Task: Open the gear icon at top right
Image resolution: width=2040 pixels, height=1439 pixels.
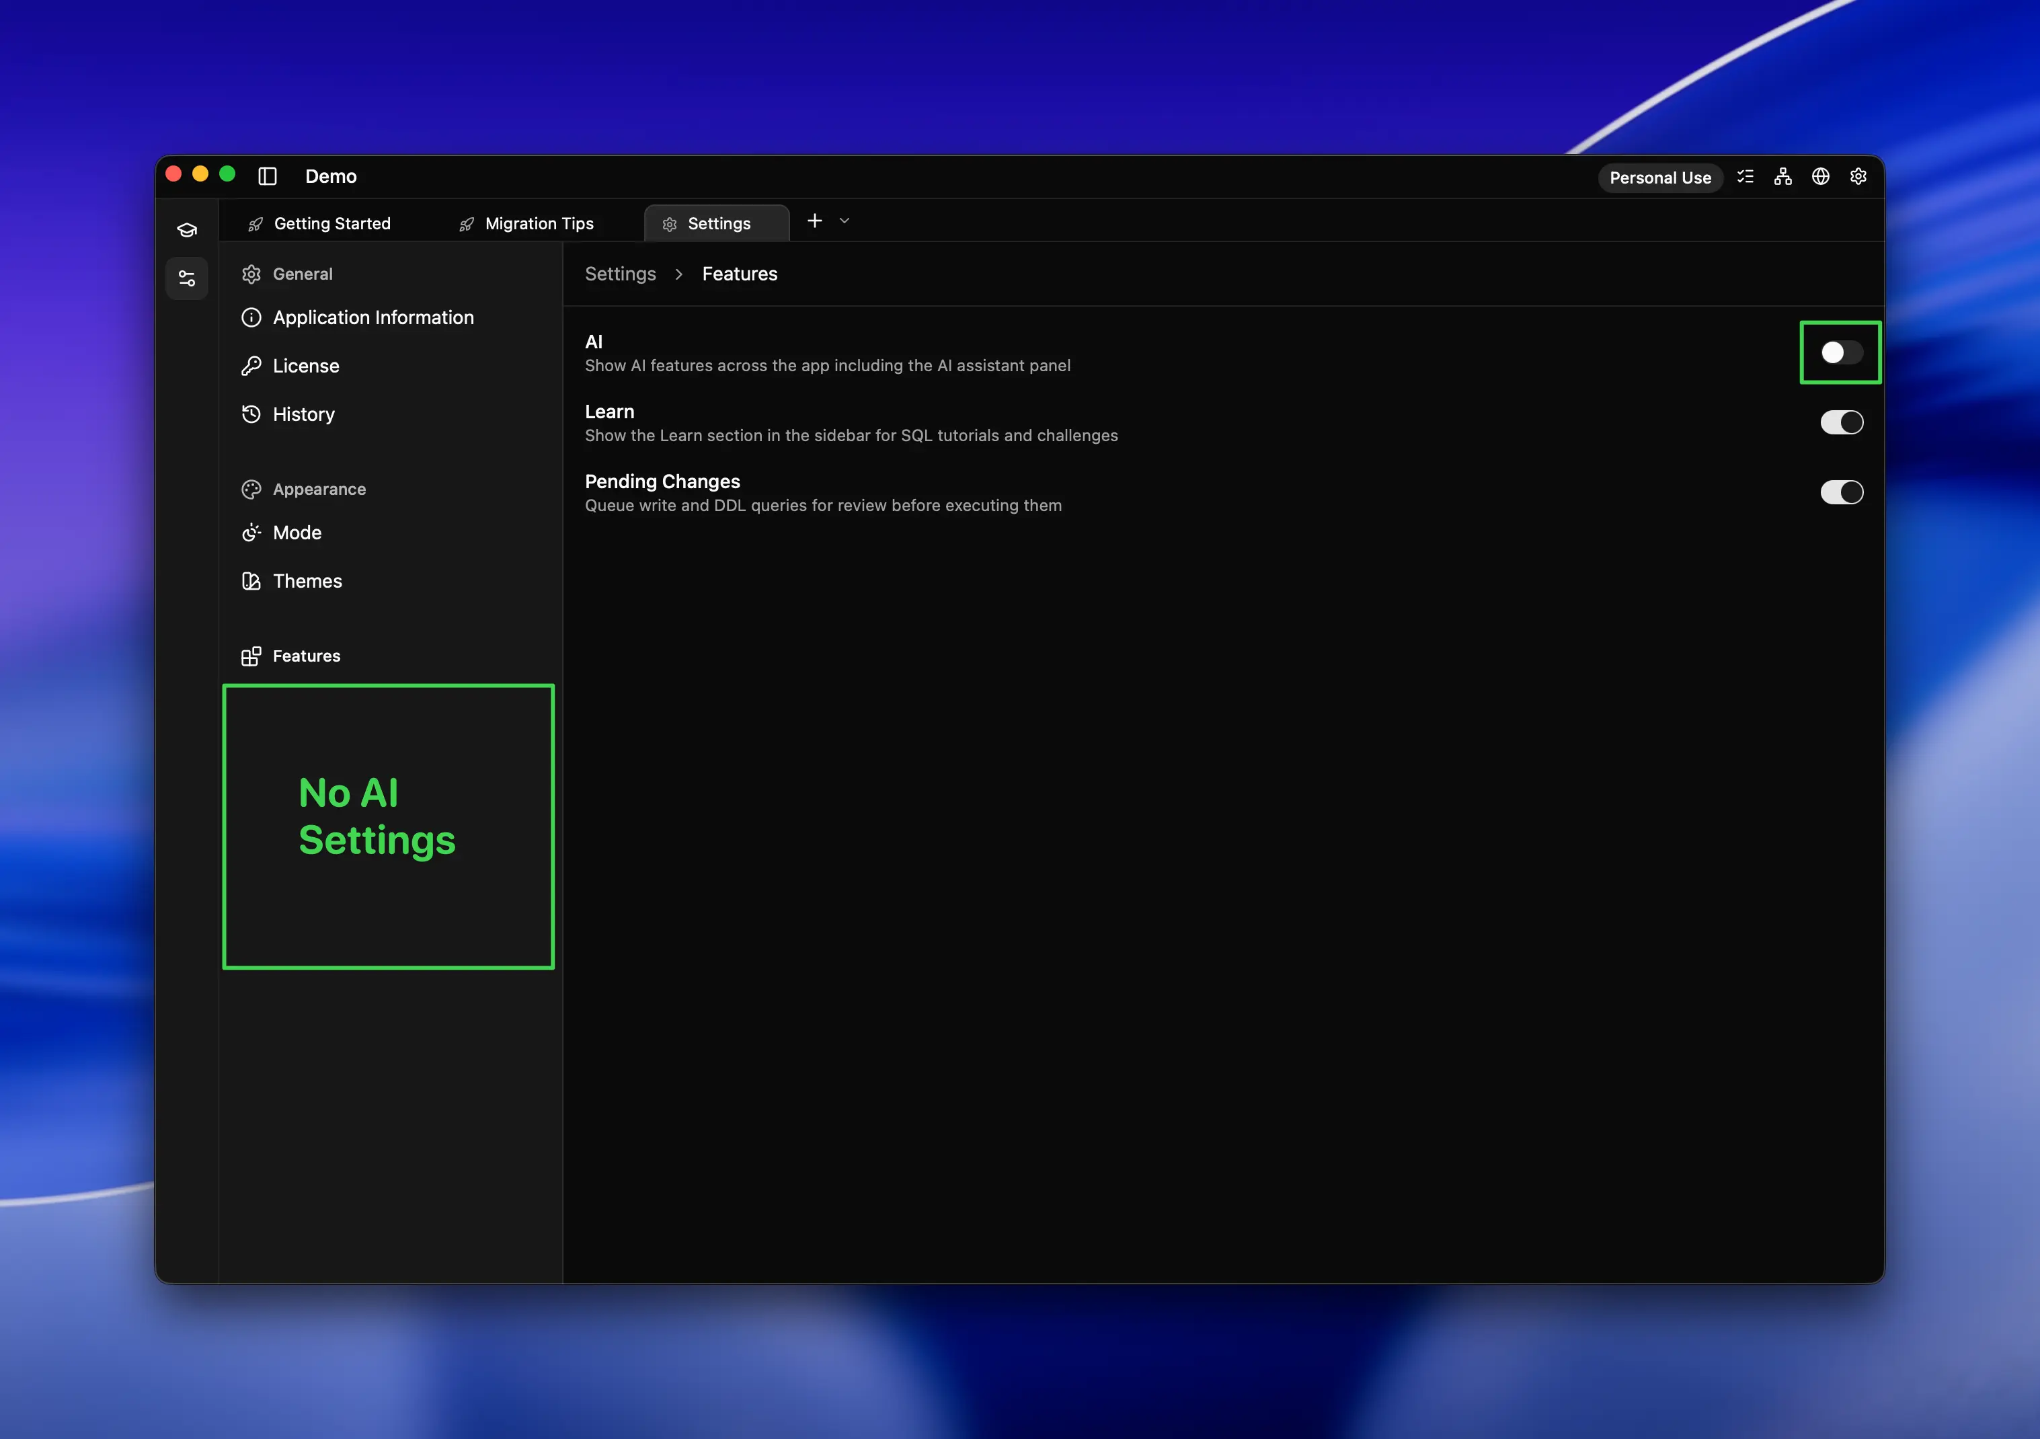Action: pos(1858,177)
